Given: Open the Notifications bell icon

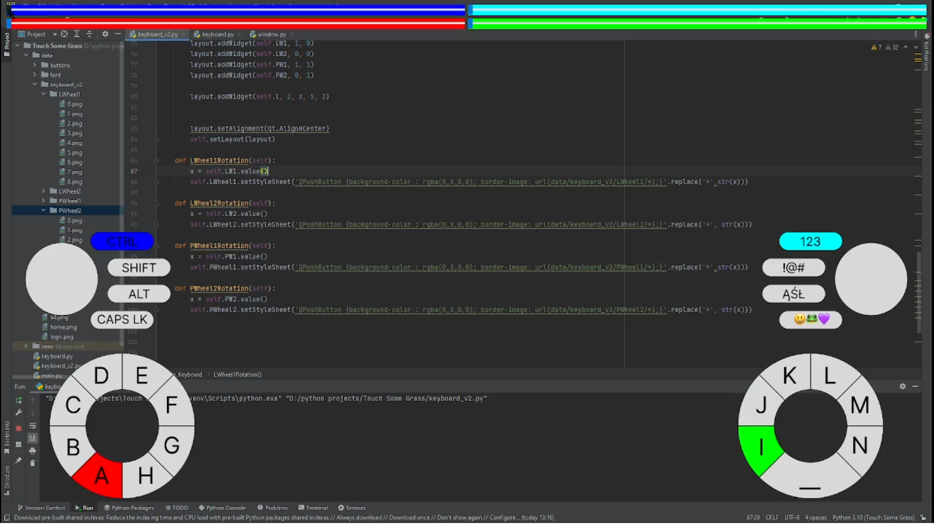Looking at the screenshot, I should pyautogui.click(x=927, y=37).
